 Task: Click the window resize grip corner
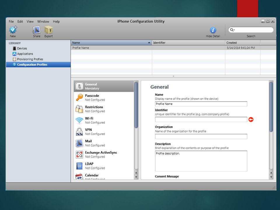click(x=274, y=188)
